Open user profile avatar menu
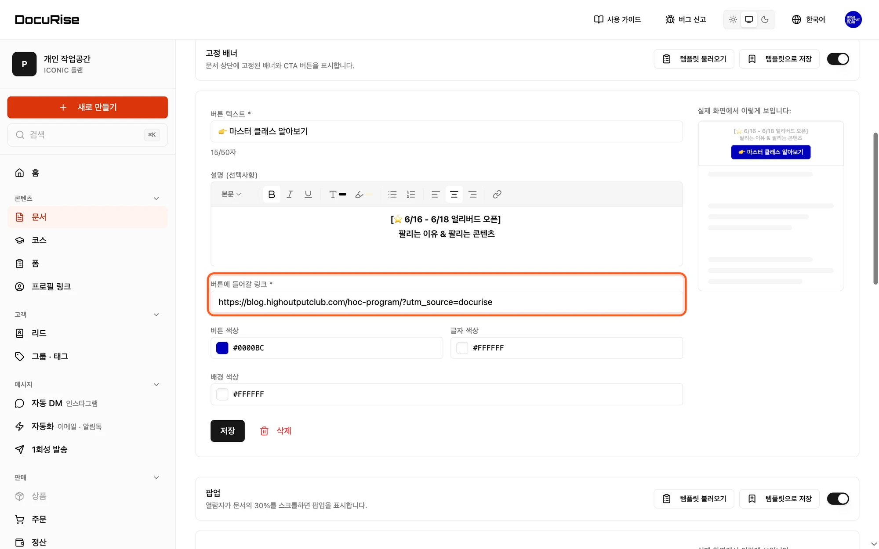This screenshot has width=879, height=549. (853, 19)
